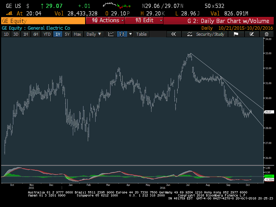Click the G 2: Daily Bar Chart title
Screen dimensions: 276x207
pyautogui.click(x=228, y=21)
